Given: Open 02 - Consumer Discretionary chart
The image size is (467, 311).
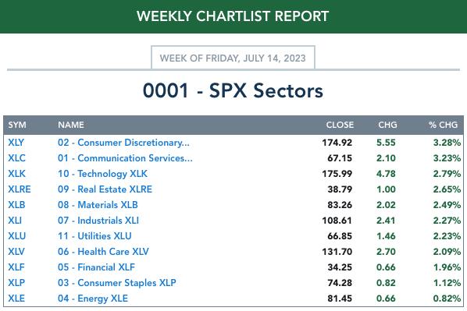Looking at the screenshot, I should [123, 143].
